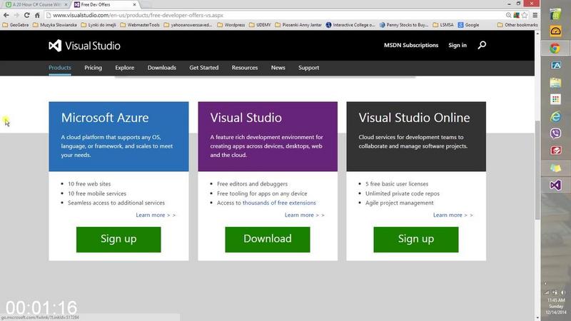Open the Downloads menu item

pyautogui.click(x=162, y=68)
